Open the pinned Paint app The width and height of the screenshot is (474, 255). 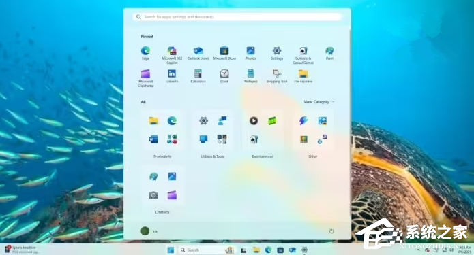329,53
